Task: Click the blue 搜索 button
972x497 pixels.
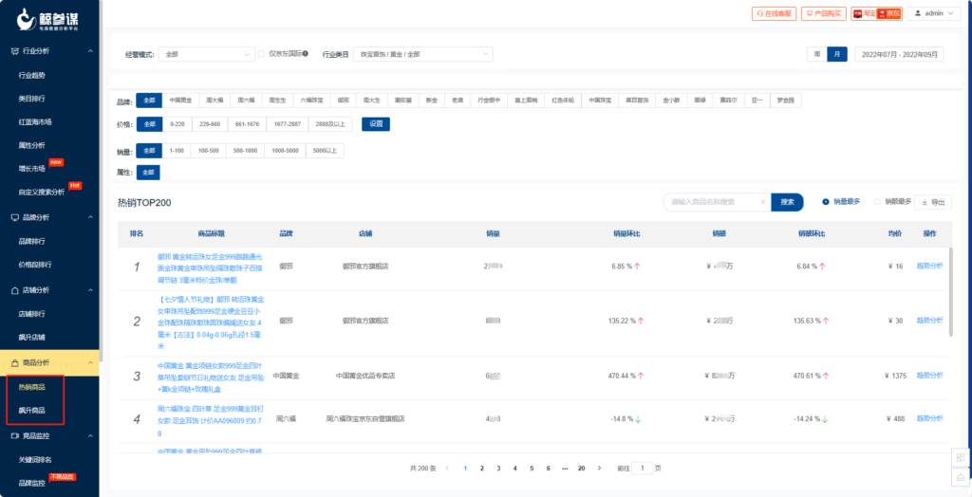Action: 787,202
